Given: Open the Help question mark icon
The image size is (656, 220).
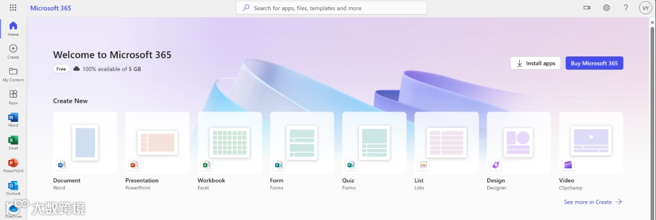Looking at the screenshot, I should point(626,7).
